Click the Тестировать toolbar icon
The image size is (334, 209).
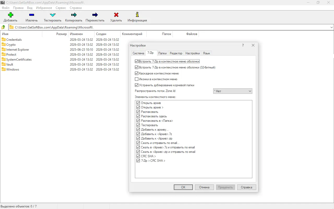coord(52,15)
